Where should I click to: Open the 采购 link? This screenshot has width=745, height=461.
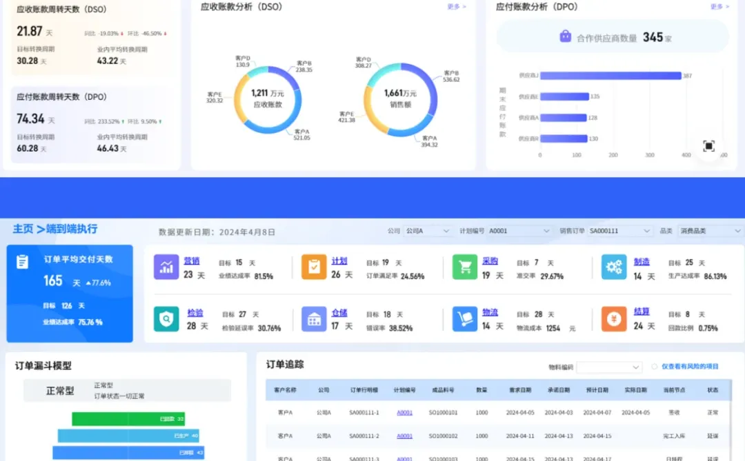(x=490, y=260)
